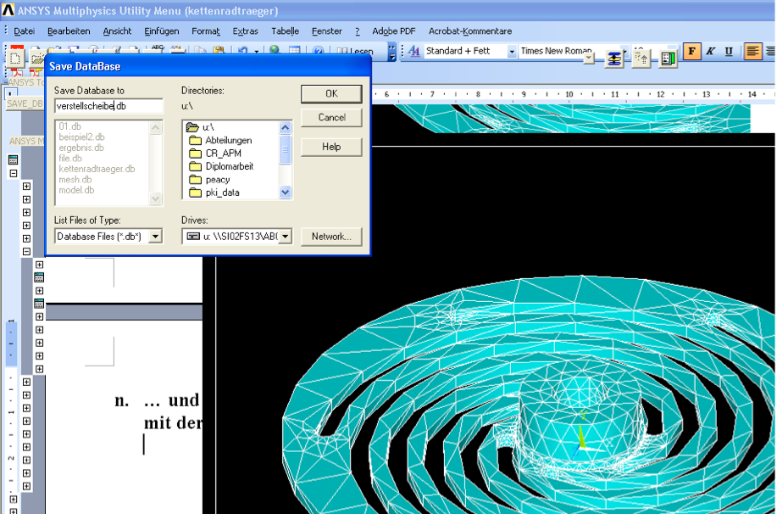Select 01.db in file list
The height and width of the screenshot is (514, 777).
point(69,126)
